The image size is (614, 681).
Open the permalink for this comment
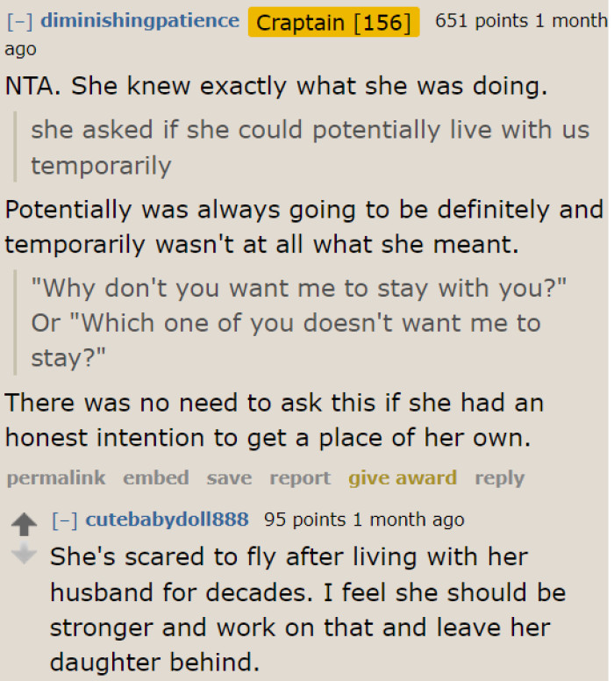pyautogui.click(x=56, y=478)
